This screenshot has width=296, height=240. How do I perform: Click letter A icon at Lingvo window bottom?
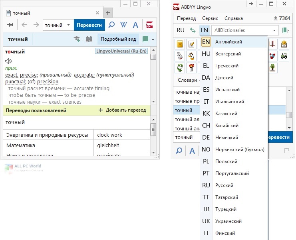pyautogui.click(x=192, y=151)
